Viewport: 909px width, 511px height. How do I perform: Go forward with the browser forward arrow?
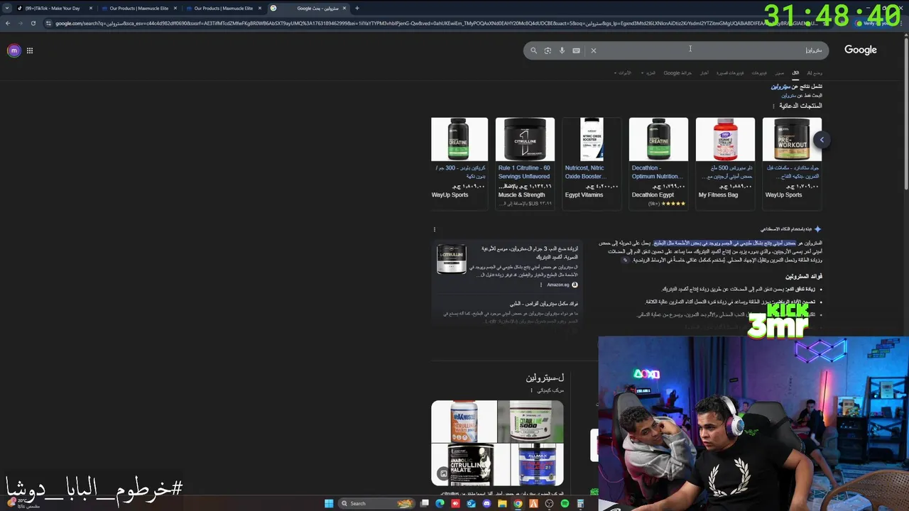tap(20, 23)
